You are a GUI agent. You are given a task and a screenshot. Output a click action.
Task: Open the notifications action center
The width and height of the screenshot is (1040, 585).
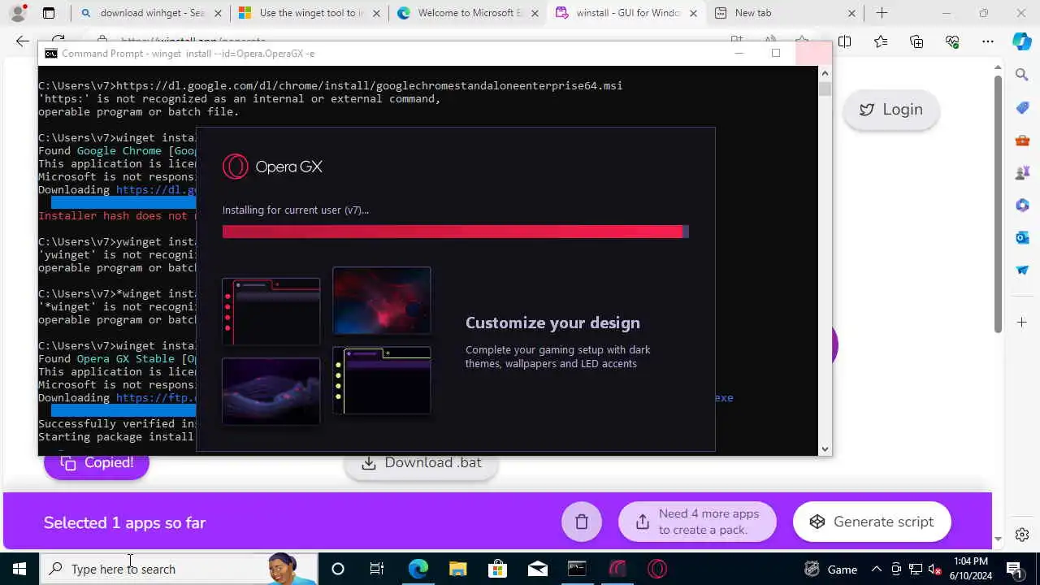click(1014, 569)
